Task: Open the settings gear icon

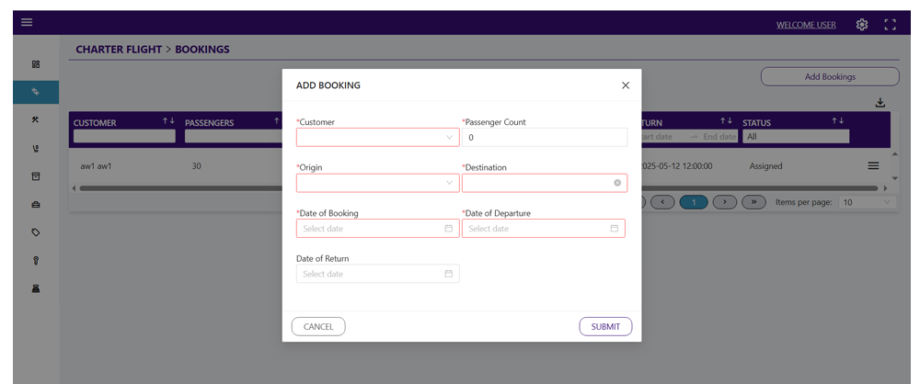Action: coord(861,25)
